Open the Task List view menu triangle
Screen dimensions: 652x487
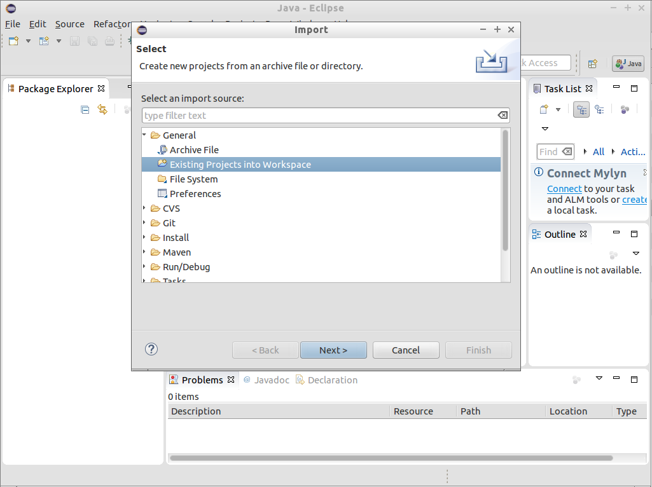[545, 128]
